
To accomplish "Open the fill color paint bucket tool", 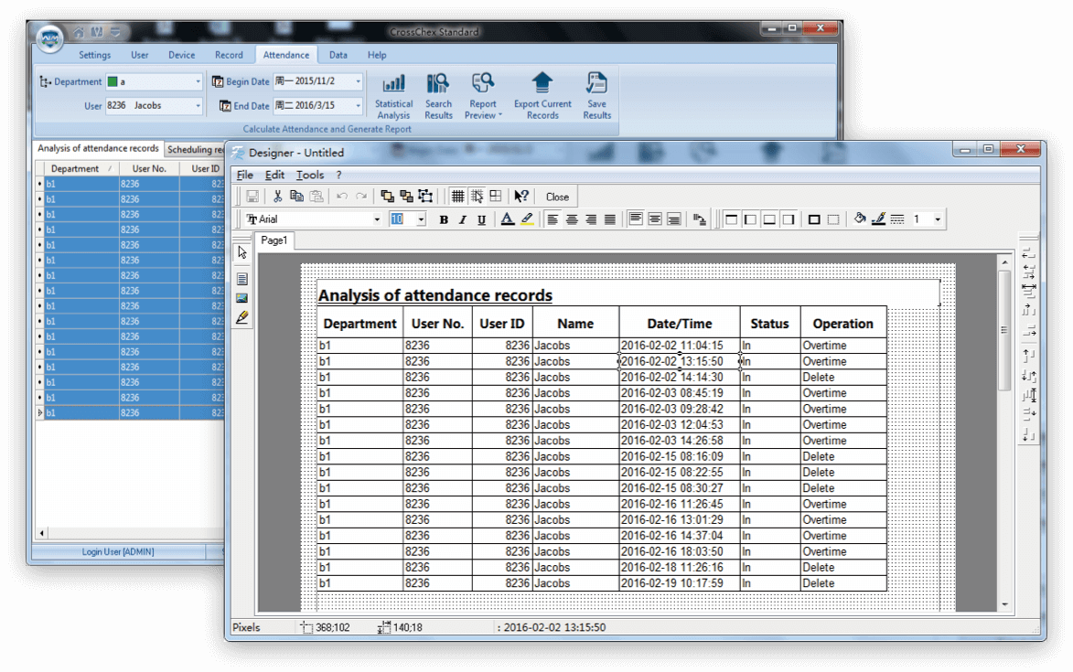I will pyautogui.click(x=860, y=219).
